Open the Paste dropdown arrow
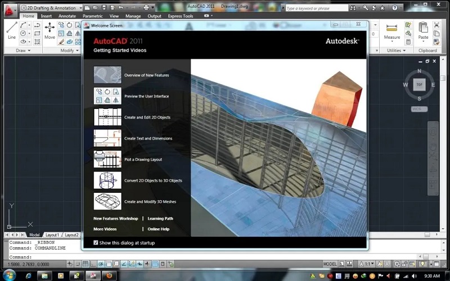Viewport: 450px width, 281px height. (x=423, y=42)
